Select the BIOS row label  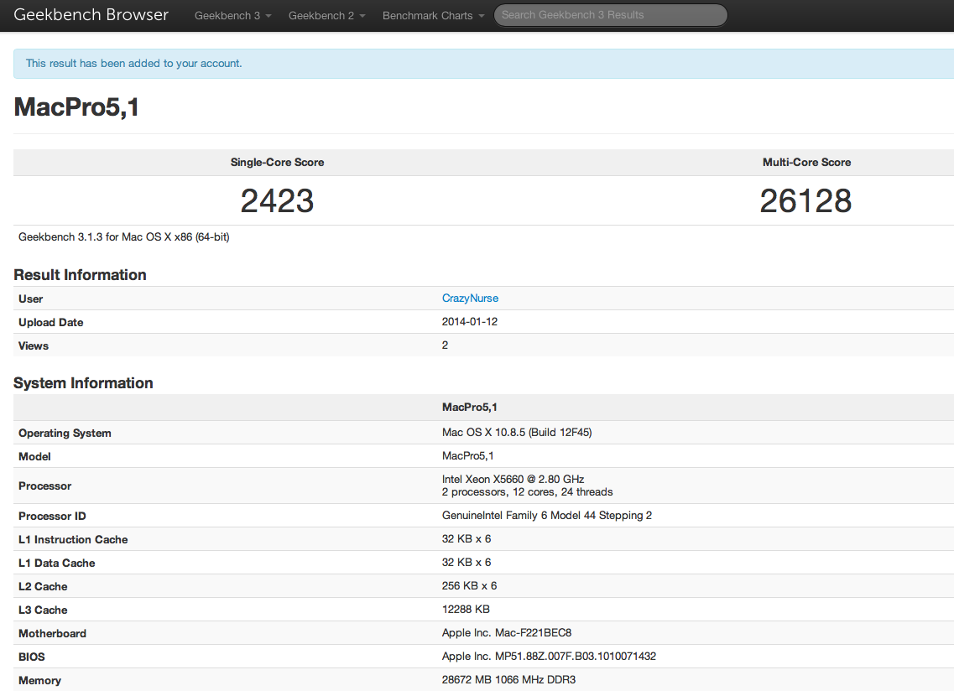tap(32, 657)
